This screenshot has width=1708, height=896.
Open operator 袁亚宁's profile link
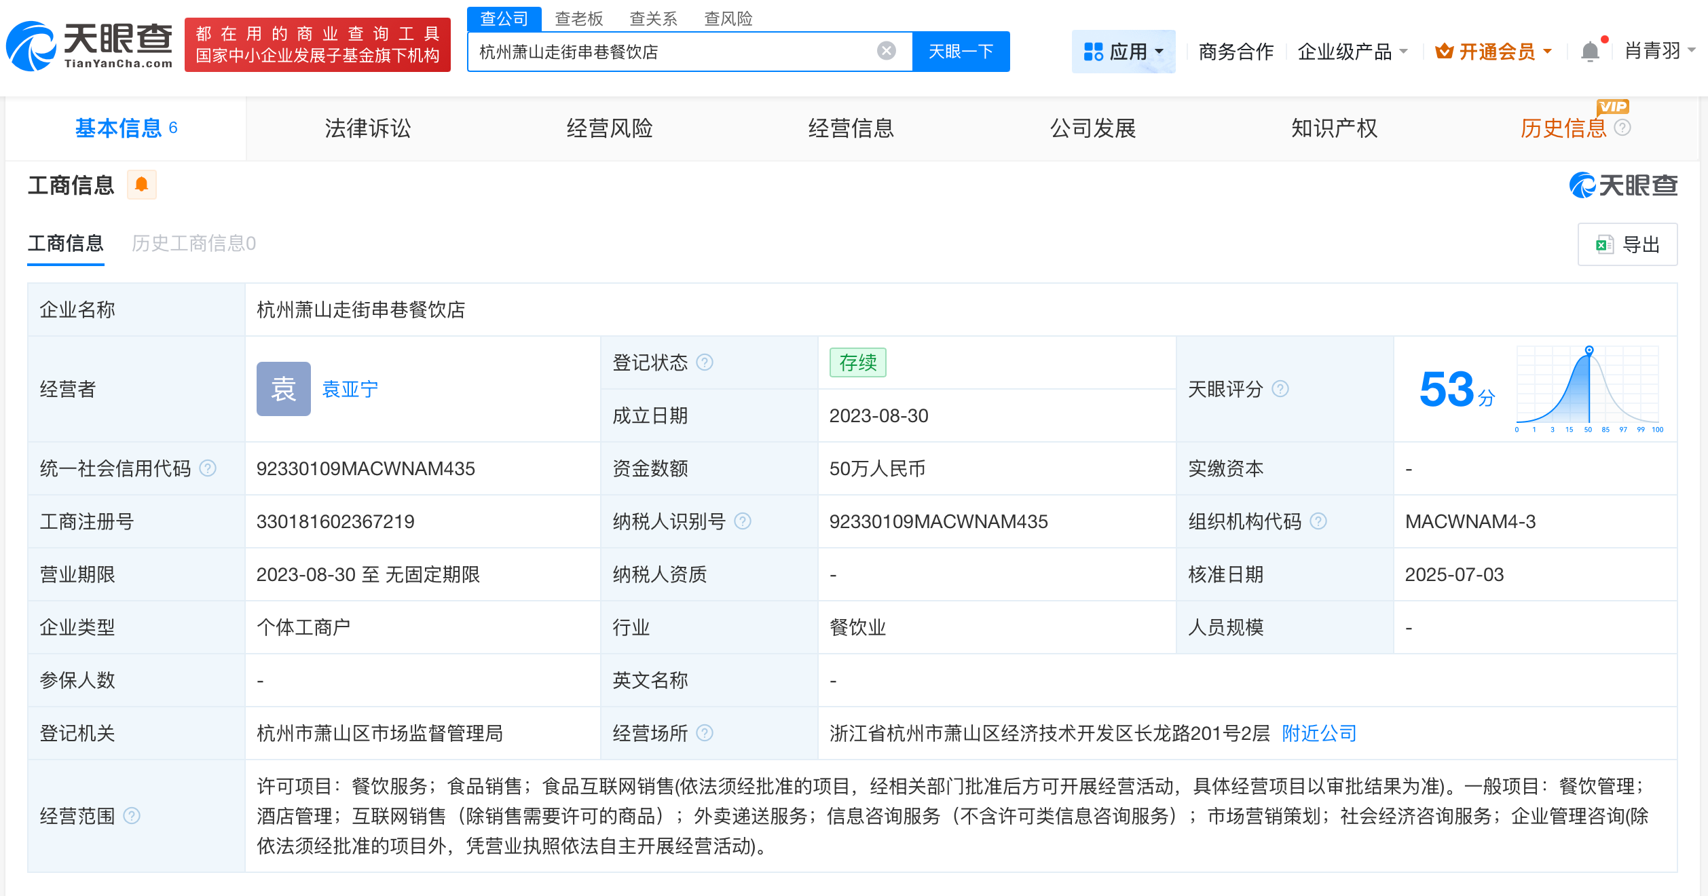point(349,389)
